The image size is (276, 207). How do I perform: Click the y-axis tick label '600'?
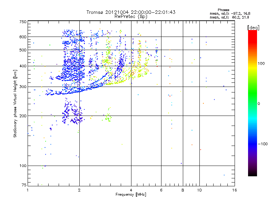point(23,37)
